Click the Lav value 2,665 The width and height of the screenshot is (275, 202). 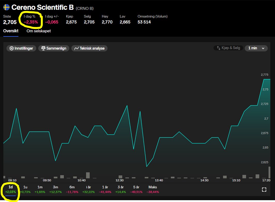[x=125, y=22]
